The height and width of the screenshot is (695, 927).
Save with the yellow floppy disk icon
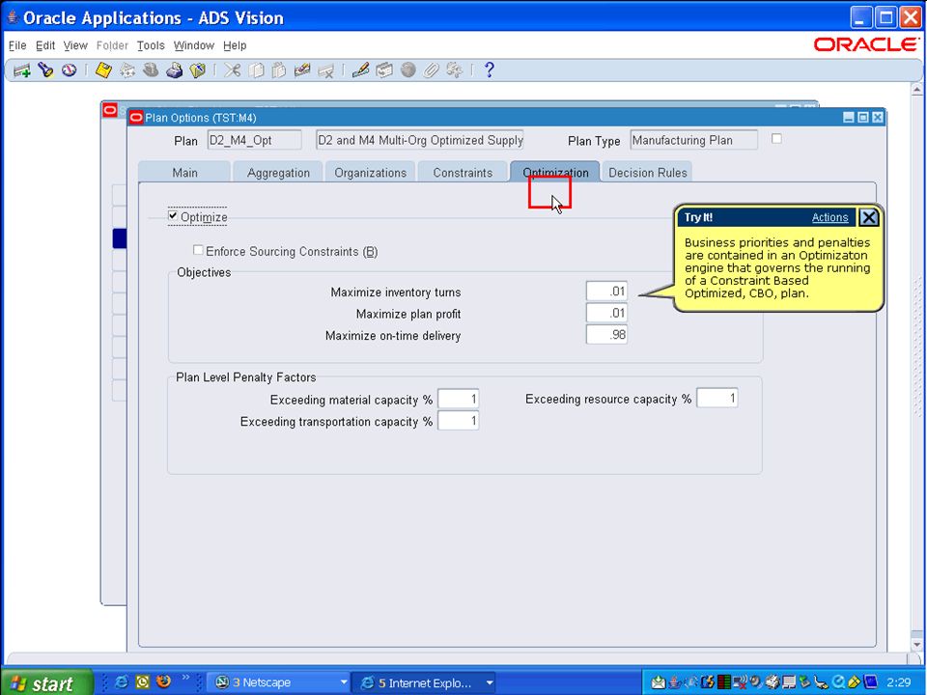pos(103,70)
